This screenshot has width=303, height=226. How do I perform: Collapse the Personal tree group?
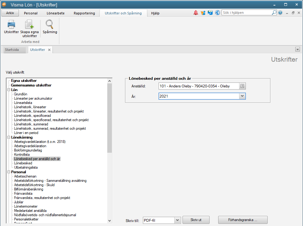(x=9, y=172)
